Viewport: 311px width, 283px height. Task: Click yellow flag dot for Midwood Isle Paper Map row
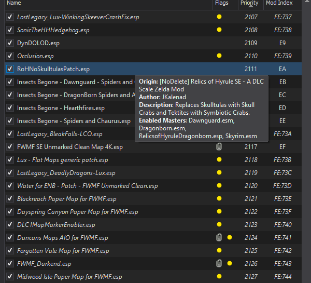coord(219,276)
